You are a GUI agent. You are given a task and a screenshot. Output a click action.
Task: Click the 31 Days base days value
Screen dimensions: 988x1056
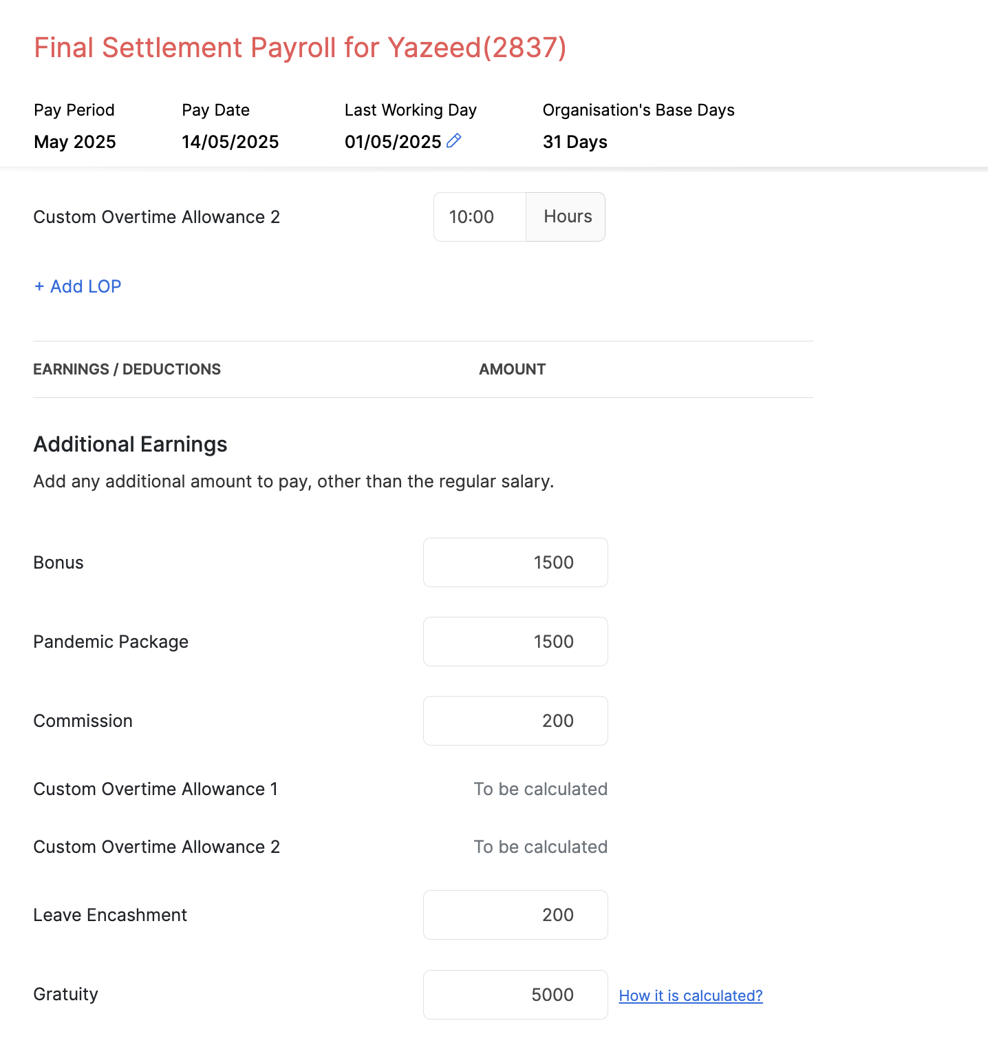[574, 142]
